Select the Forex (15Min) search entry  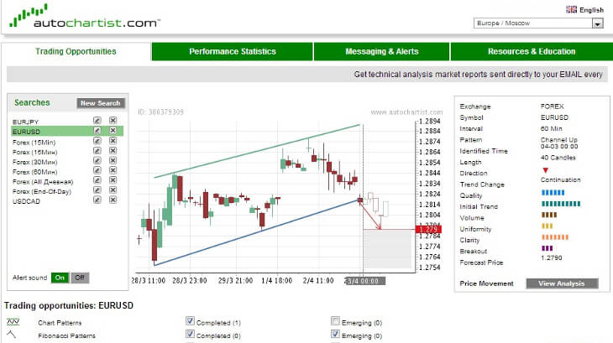34,143
